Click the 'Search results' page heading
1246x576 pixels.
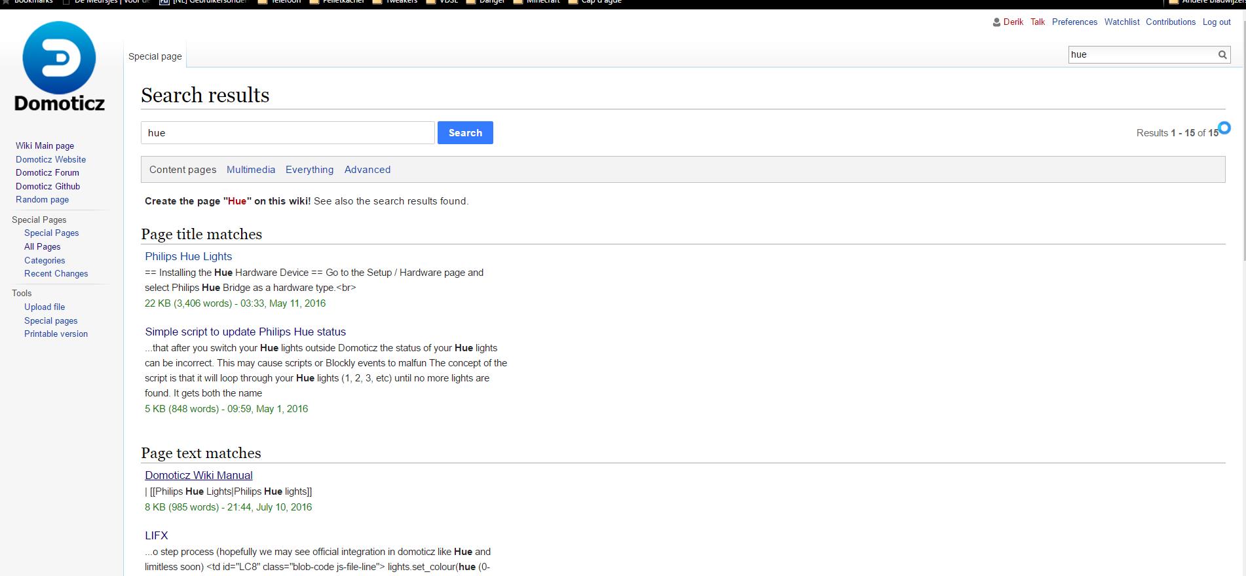click(205, 95)
